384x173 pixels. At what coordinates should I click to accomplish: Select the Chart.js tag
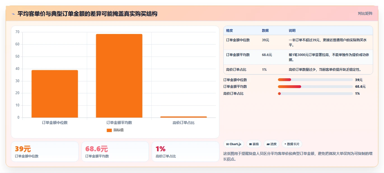(234, 144)
